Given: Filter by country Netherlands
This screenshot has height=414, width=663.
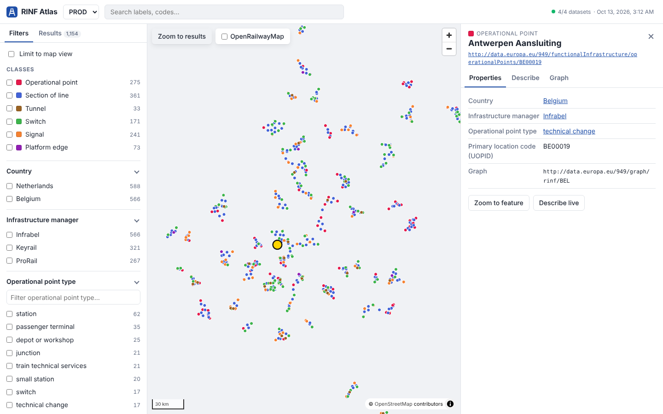Looking at the screenshot, I should point(9,186).
